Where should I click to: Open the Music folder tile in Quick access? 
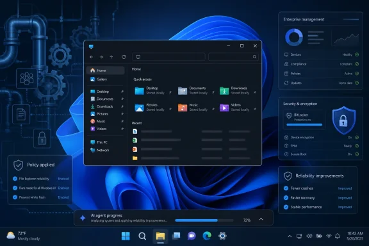point(196,108)
